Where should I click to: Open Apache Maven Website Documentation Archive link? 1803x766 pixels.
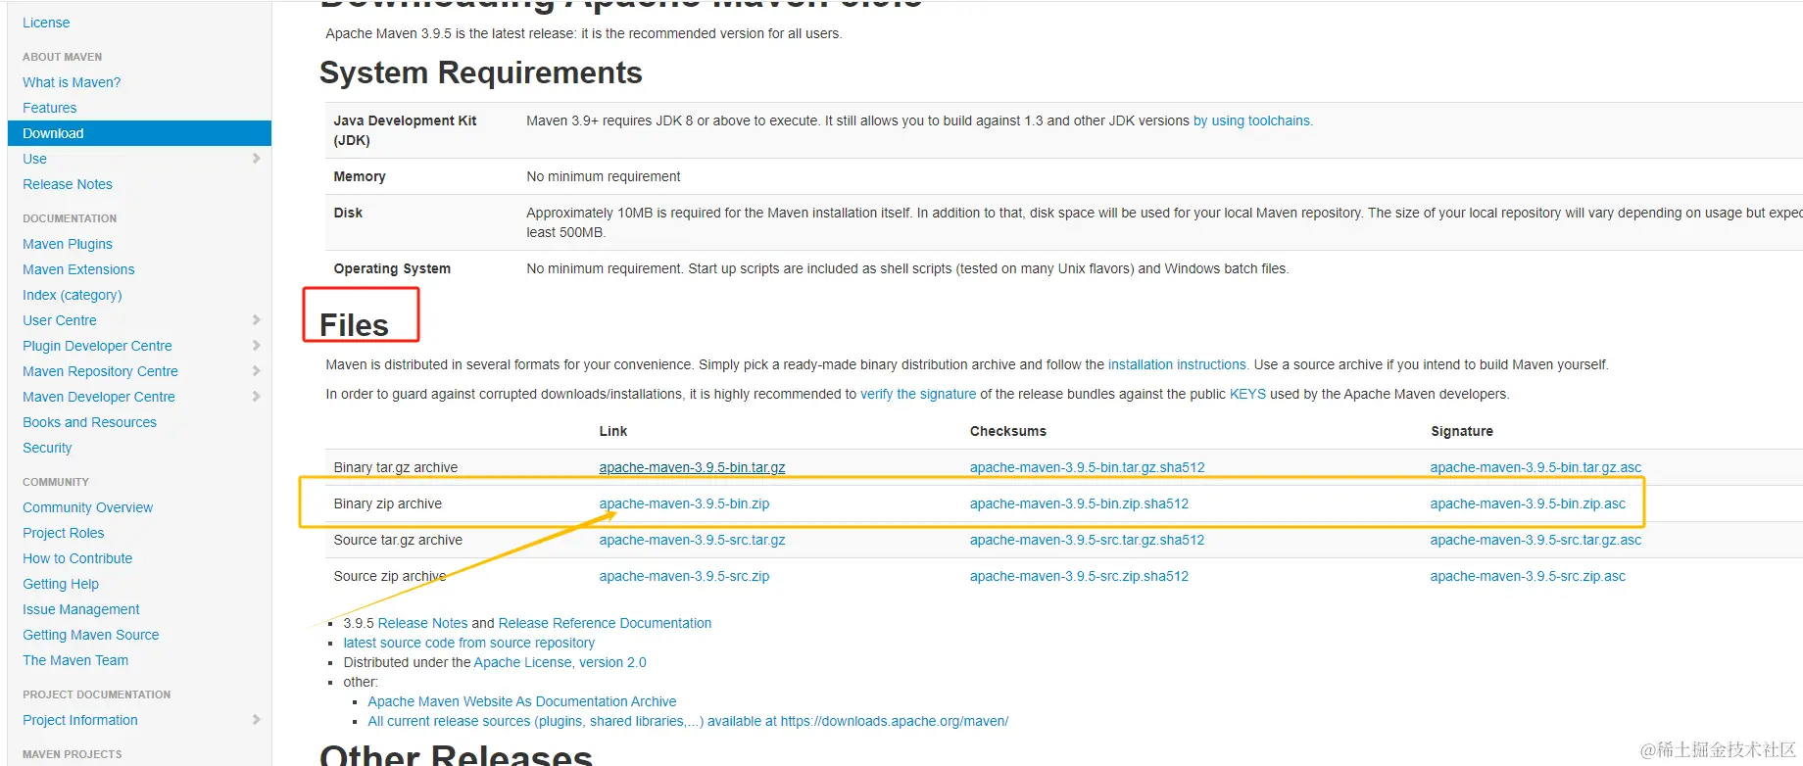pyautogui.click(x=521, y=701)
